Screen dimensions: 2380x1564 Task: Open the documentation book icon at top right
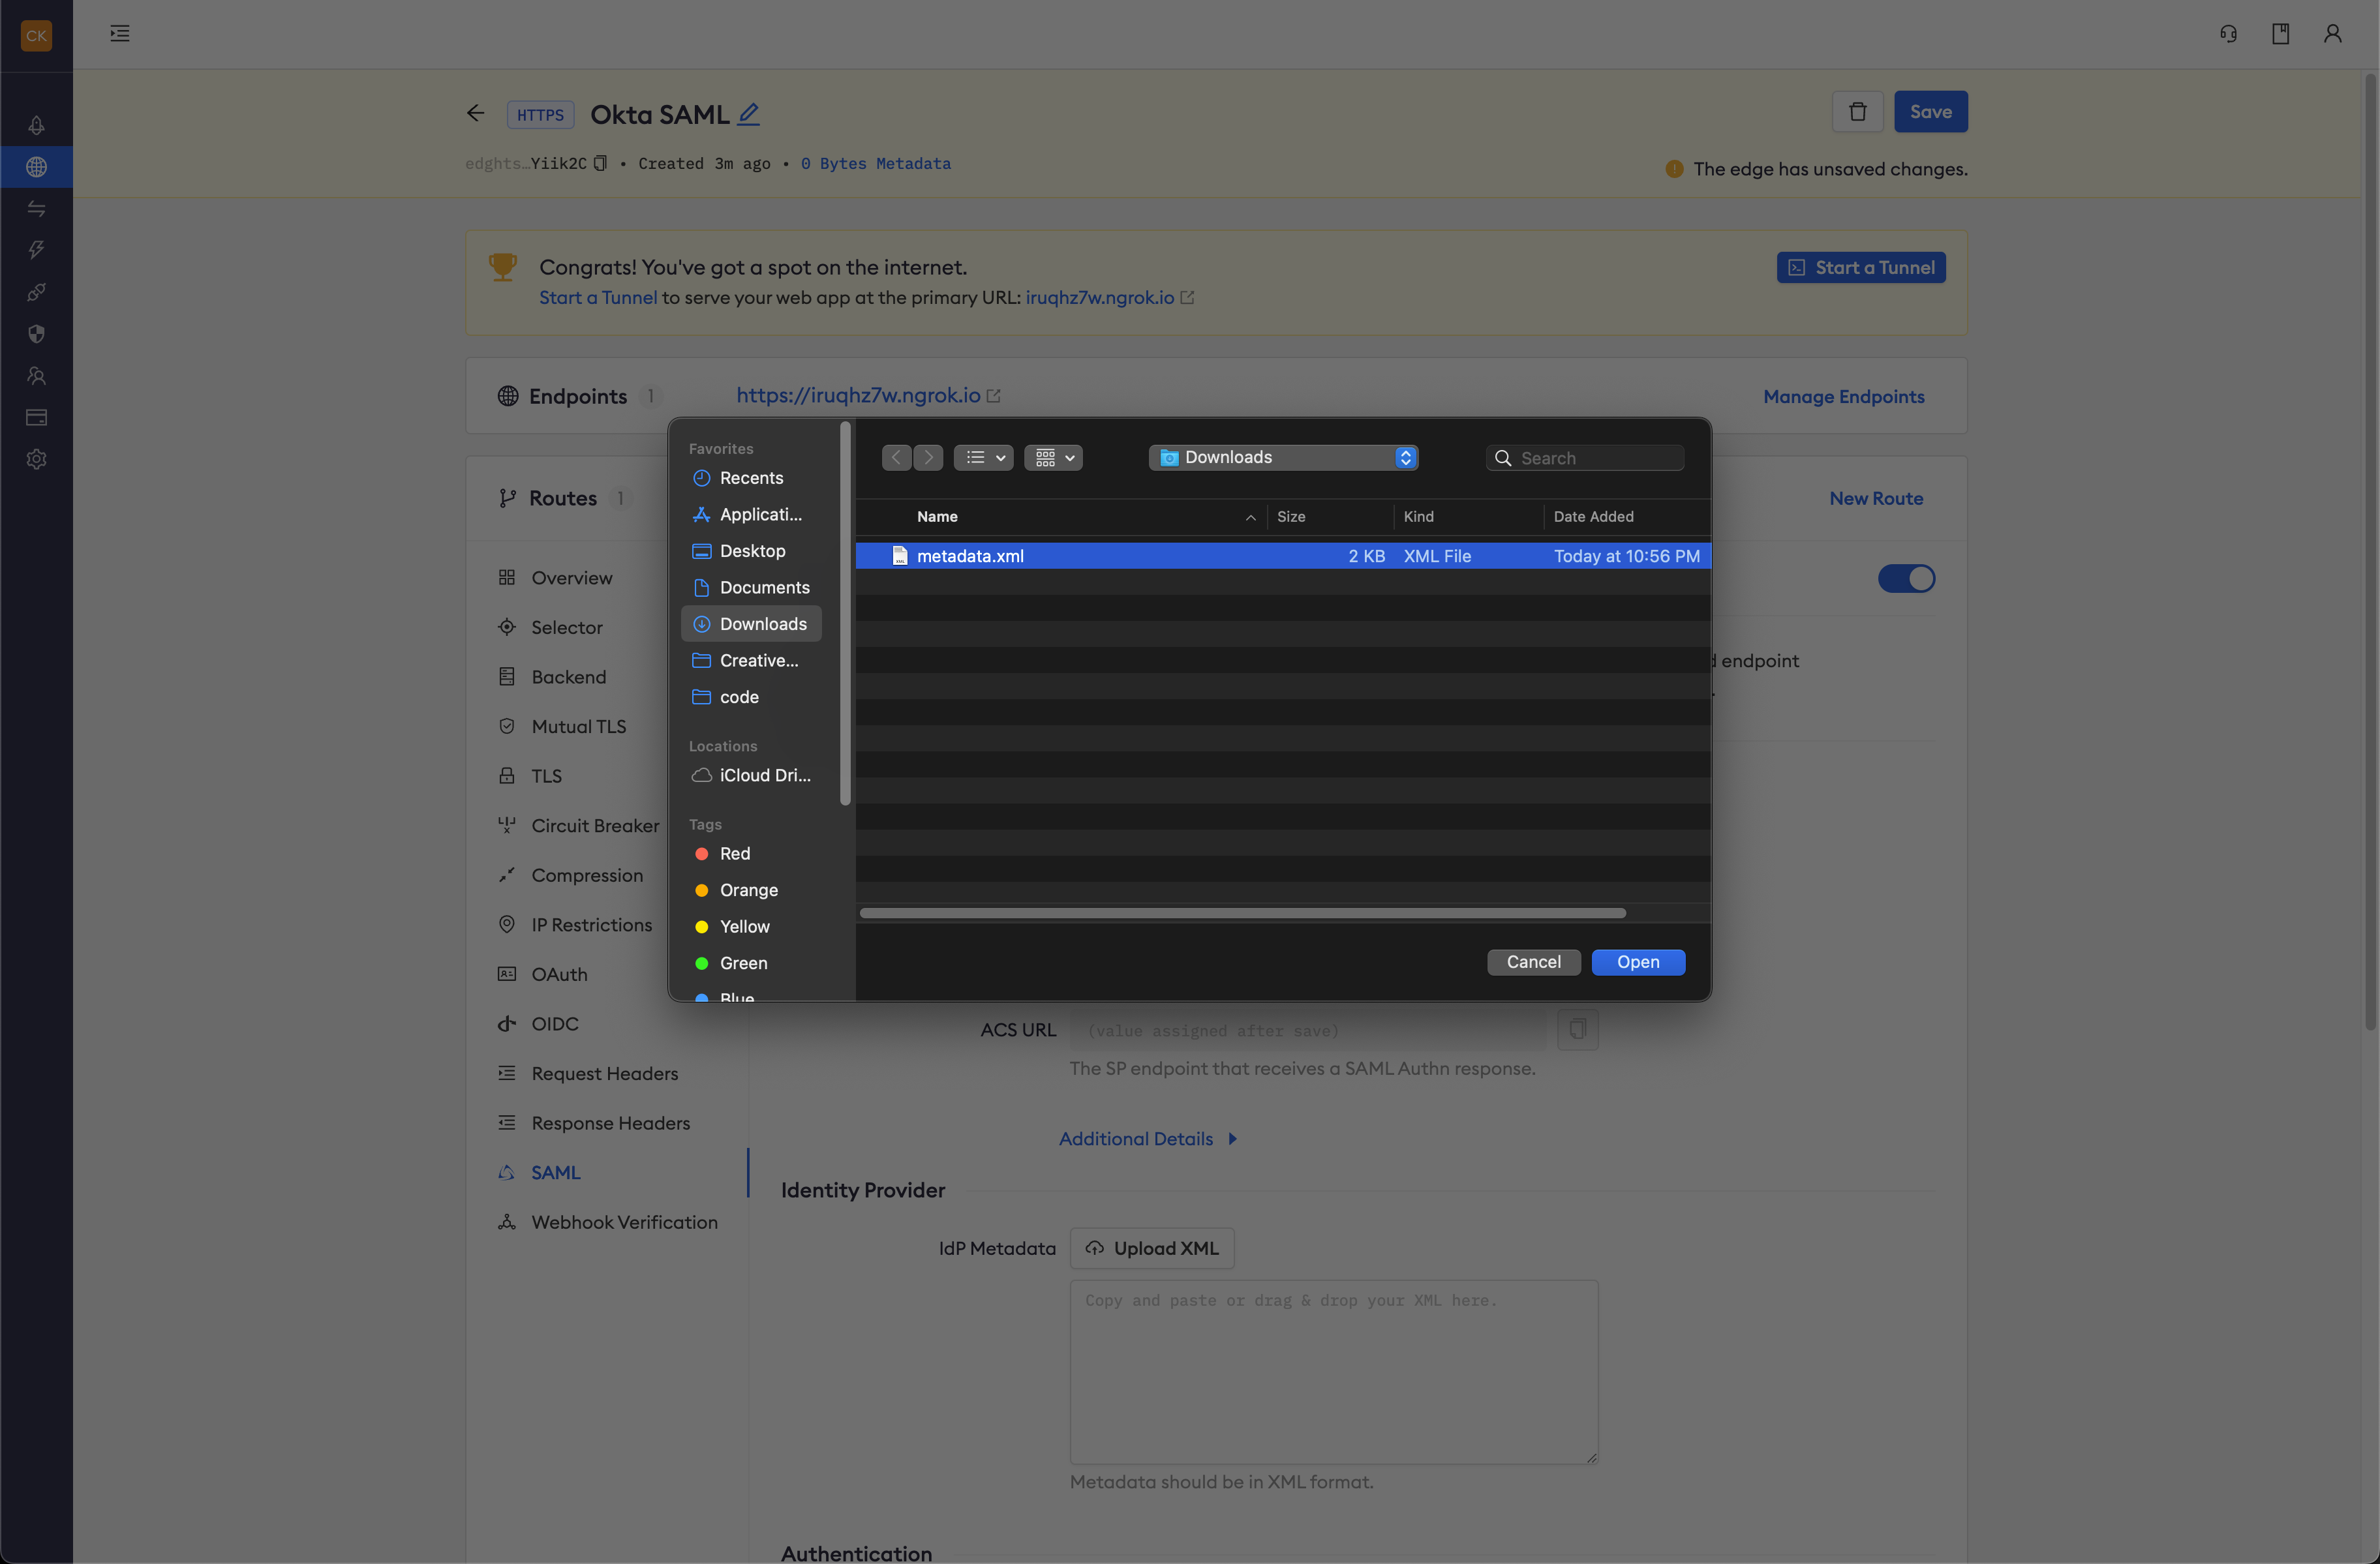[x=2281, y=33]
